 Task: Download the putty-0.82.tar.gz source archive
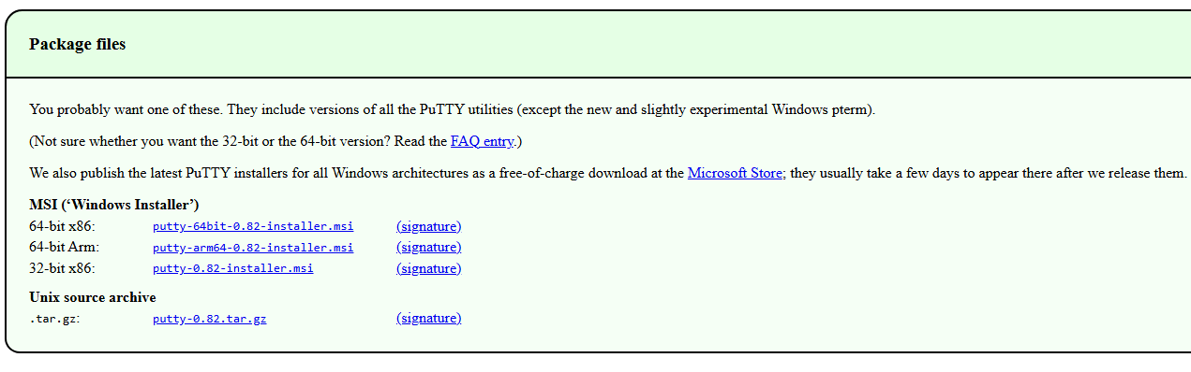(209, 319)
